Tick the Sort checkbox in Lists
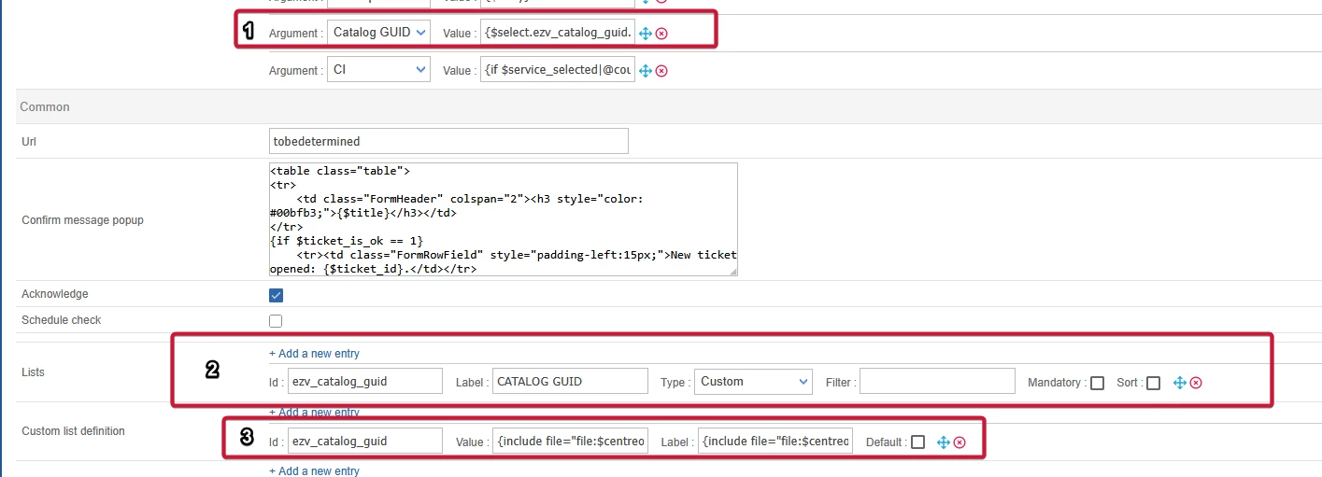This screenshot has height=477, width=1322. (x=1154, y=383)
